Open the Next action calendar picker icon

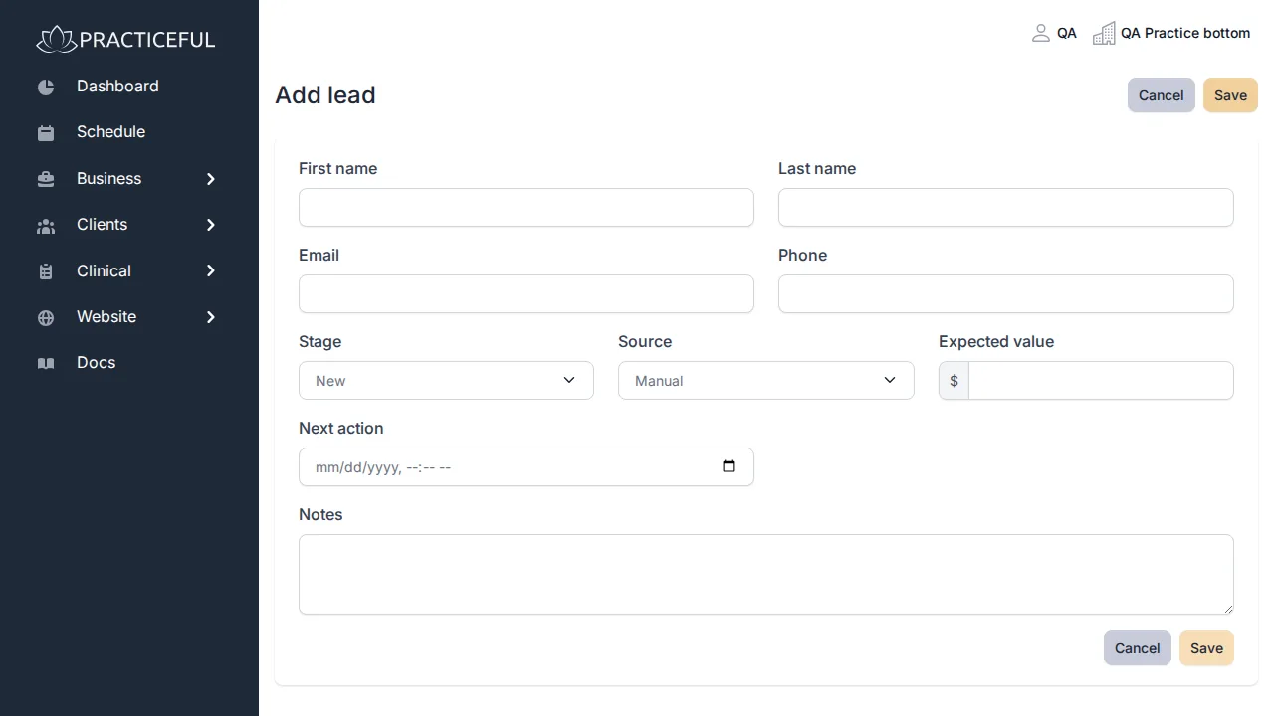(x=729, y=466)
